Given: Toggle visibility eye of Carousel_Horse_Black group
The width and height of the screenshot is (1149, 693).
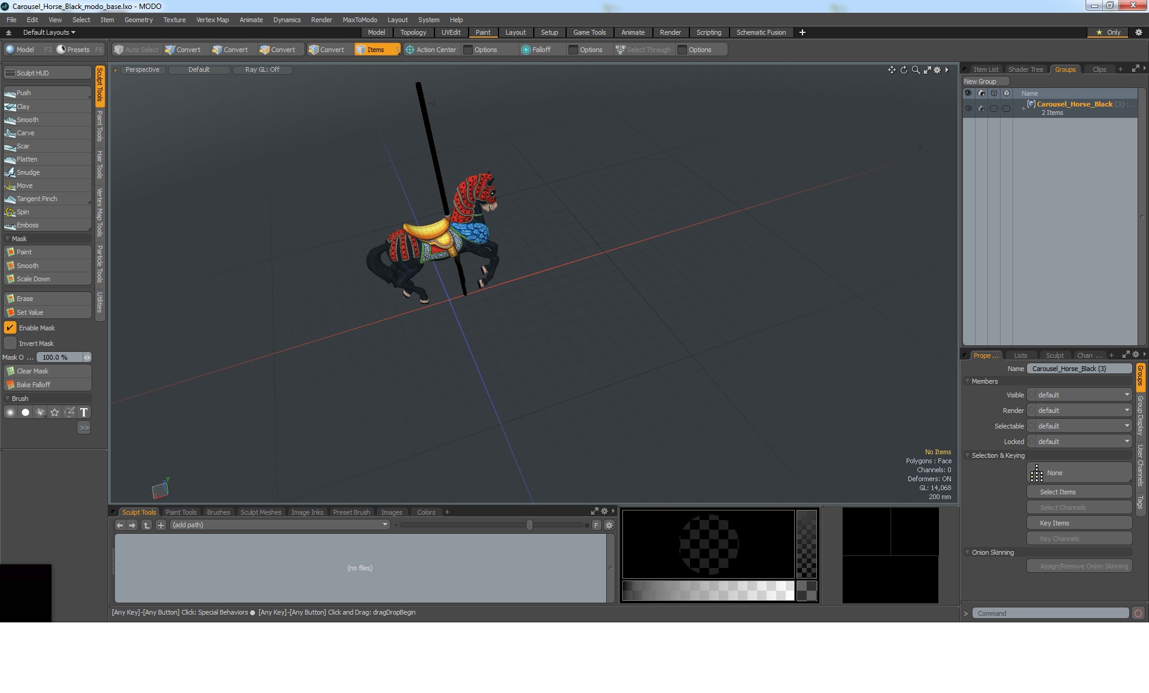Looking at the screenshot, I should click(968, 108).
